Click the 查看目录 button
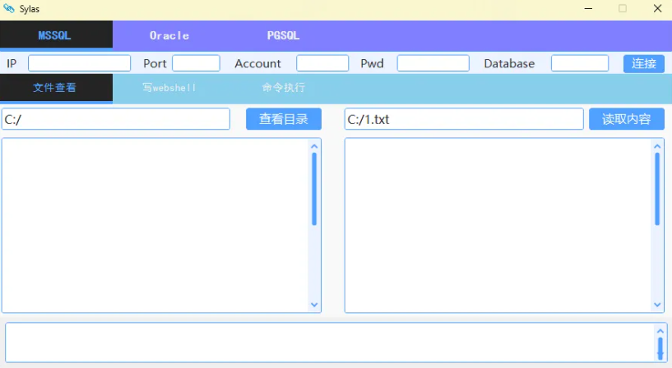Viewport: 672px width, 368px height. [x=284, y=119]
